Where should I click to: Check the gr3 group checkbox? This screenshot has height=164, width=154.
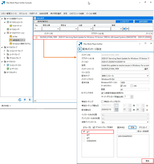point(84,138)
